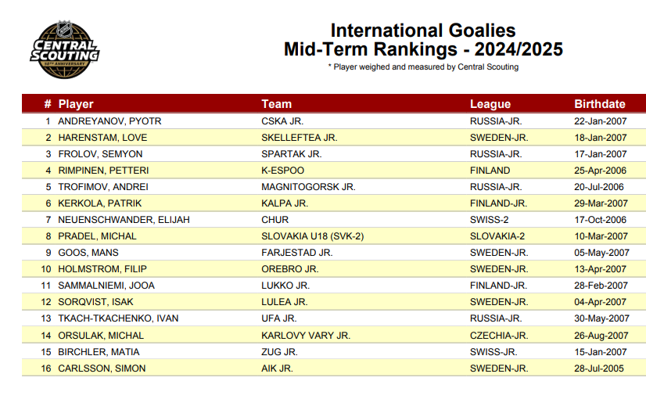Select player ANDREYANOV, PYOTR

(x=109, y=121)
